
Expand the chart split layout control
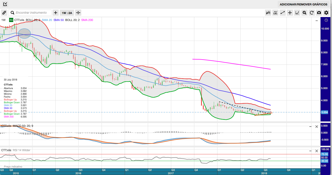[x=78, y=13]
